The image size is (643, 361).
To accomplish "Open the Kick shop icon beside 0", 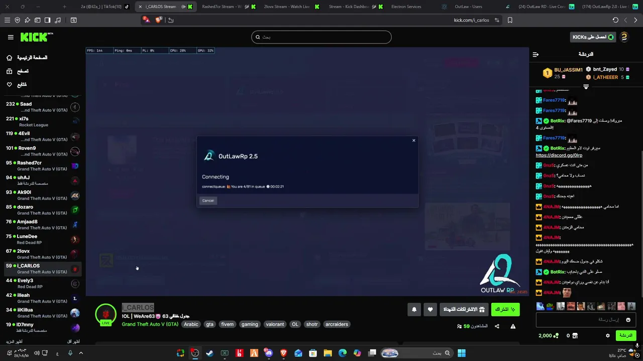I will pyautogui.click(x=575, y=335).
